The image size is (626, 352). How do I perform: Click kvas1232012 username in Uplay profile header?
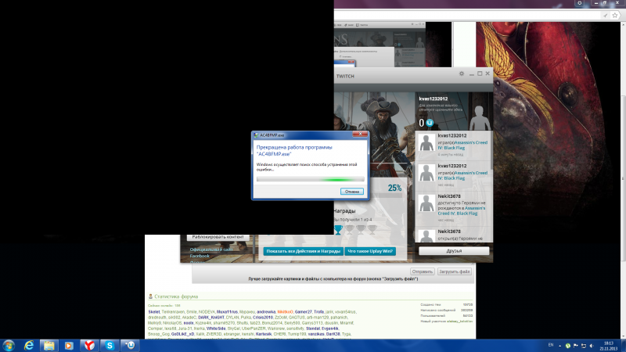tap(434, 99)
